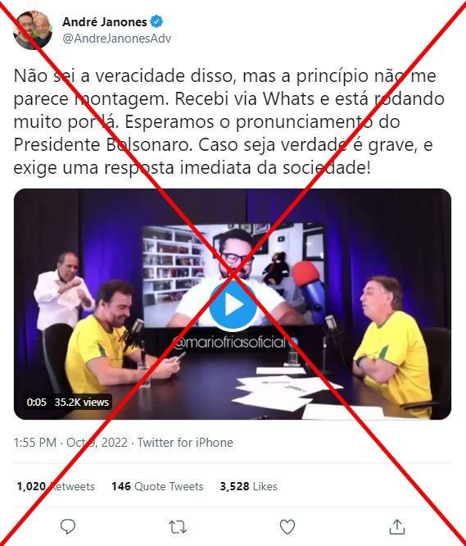Click the blue verified badge
The width and height of the screenshot is (466, 546).
pyautogui.click(x=156, y=21)
